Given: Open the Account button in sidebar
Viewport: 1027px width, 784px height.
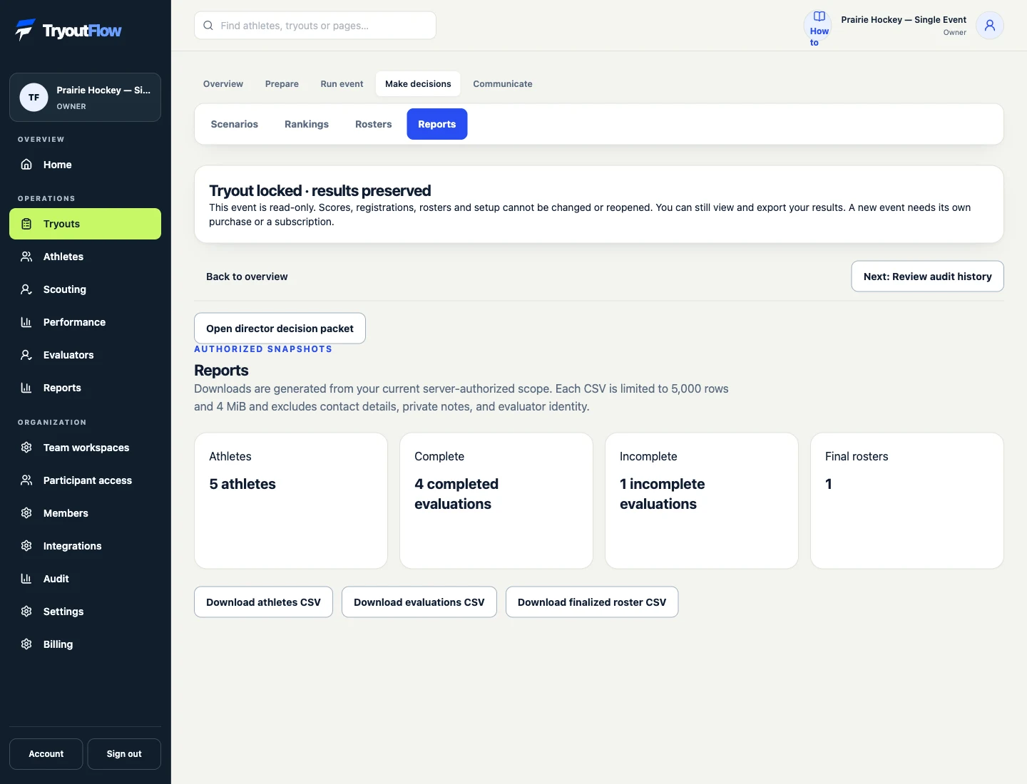Looking at the screenshot, I should click(x=46, y=754).
